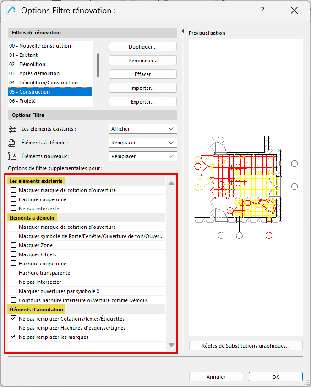Enable Marquer ouvertures par symbole X
The height and width of the screenshot is (387, 311).
click(x=13, y=291)
